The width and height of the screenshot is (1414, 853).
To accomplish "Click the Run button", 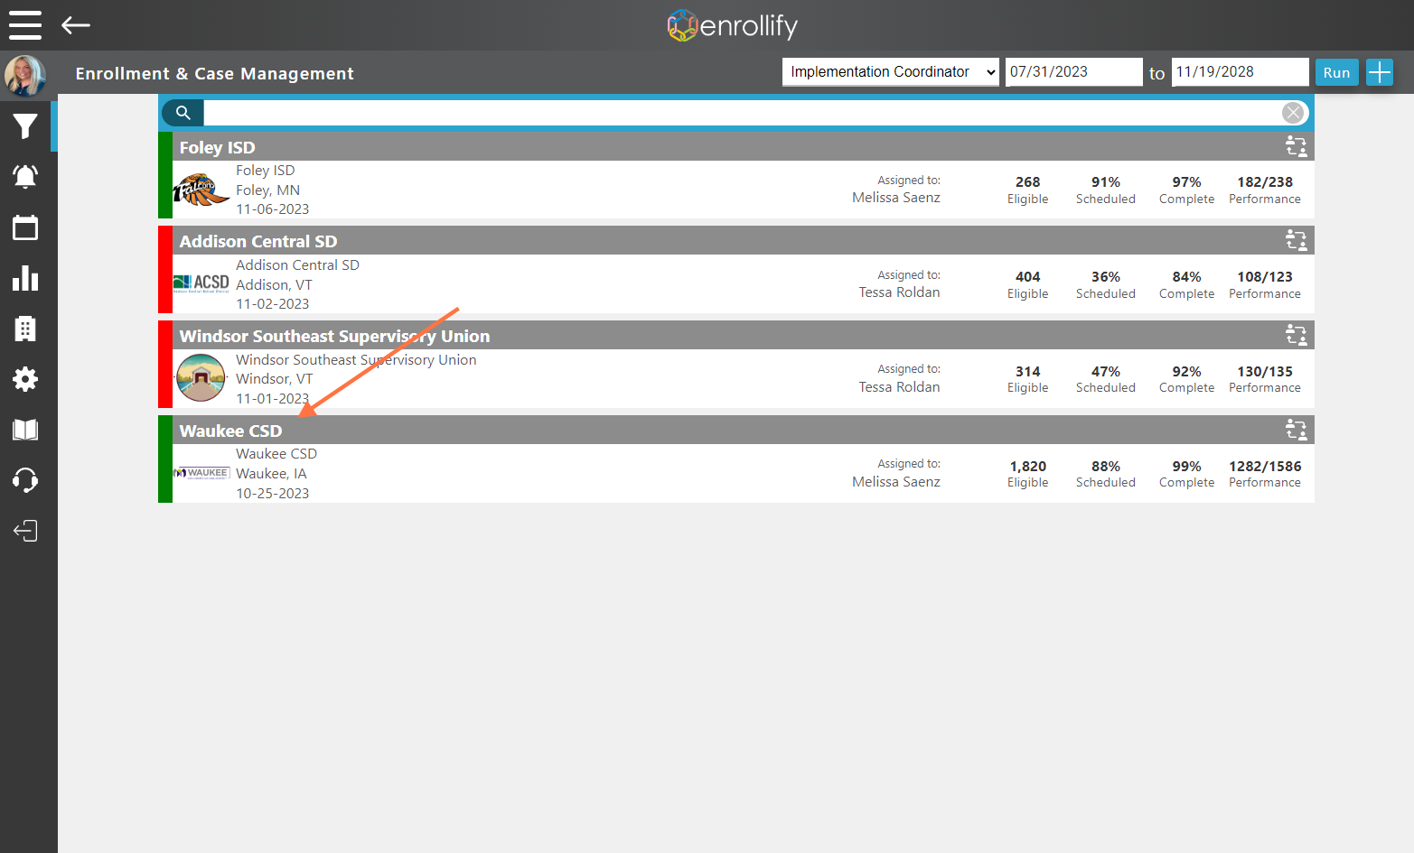I will click(x=1336, y=73).
